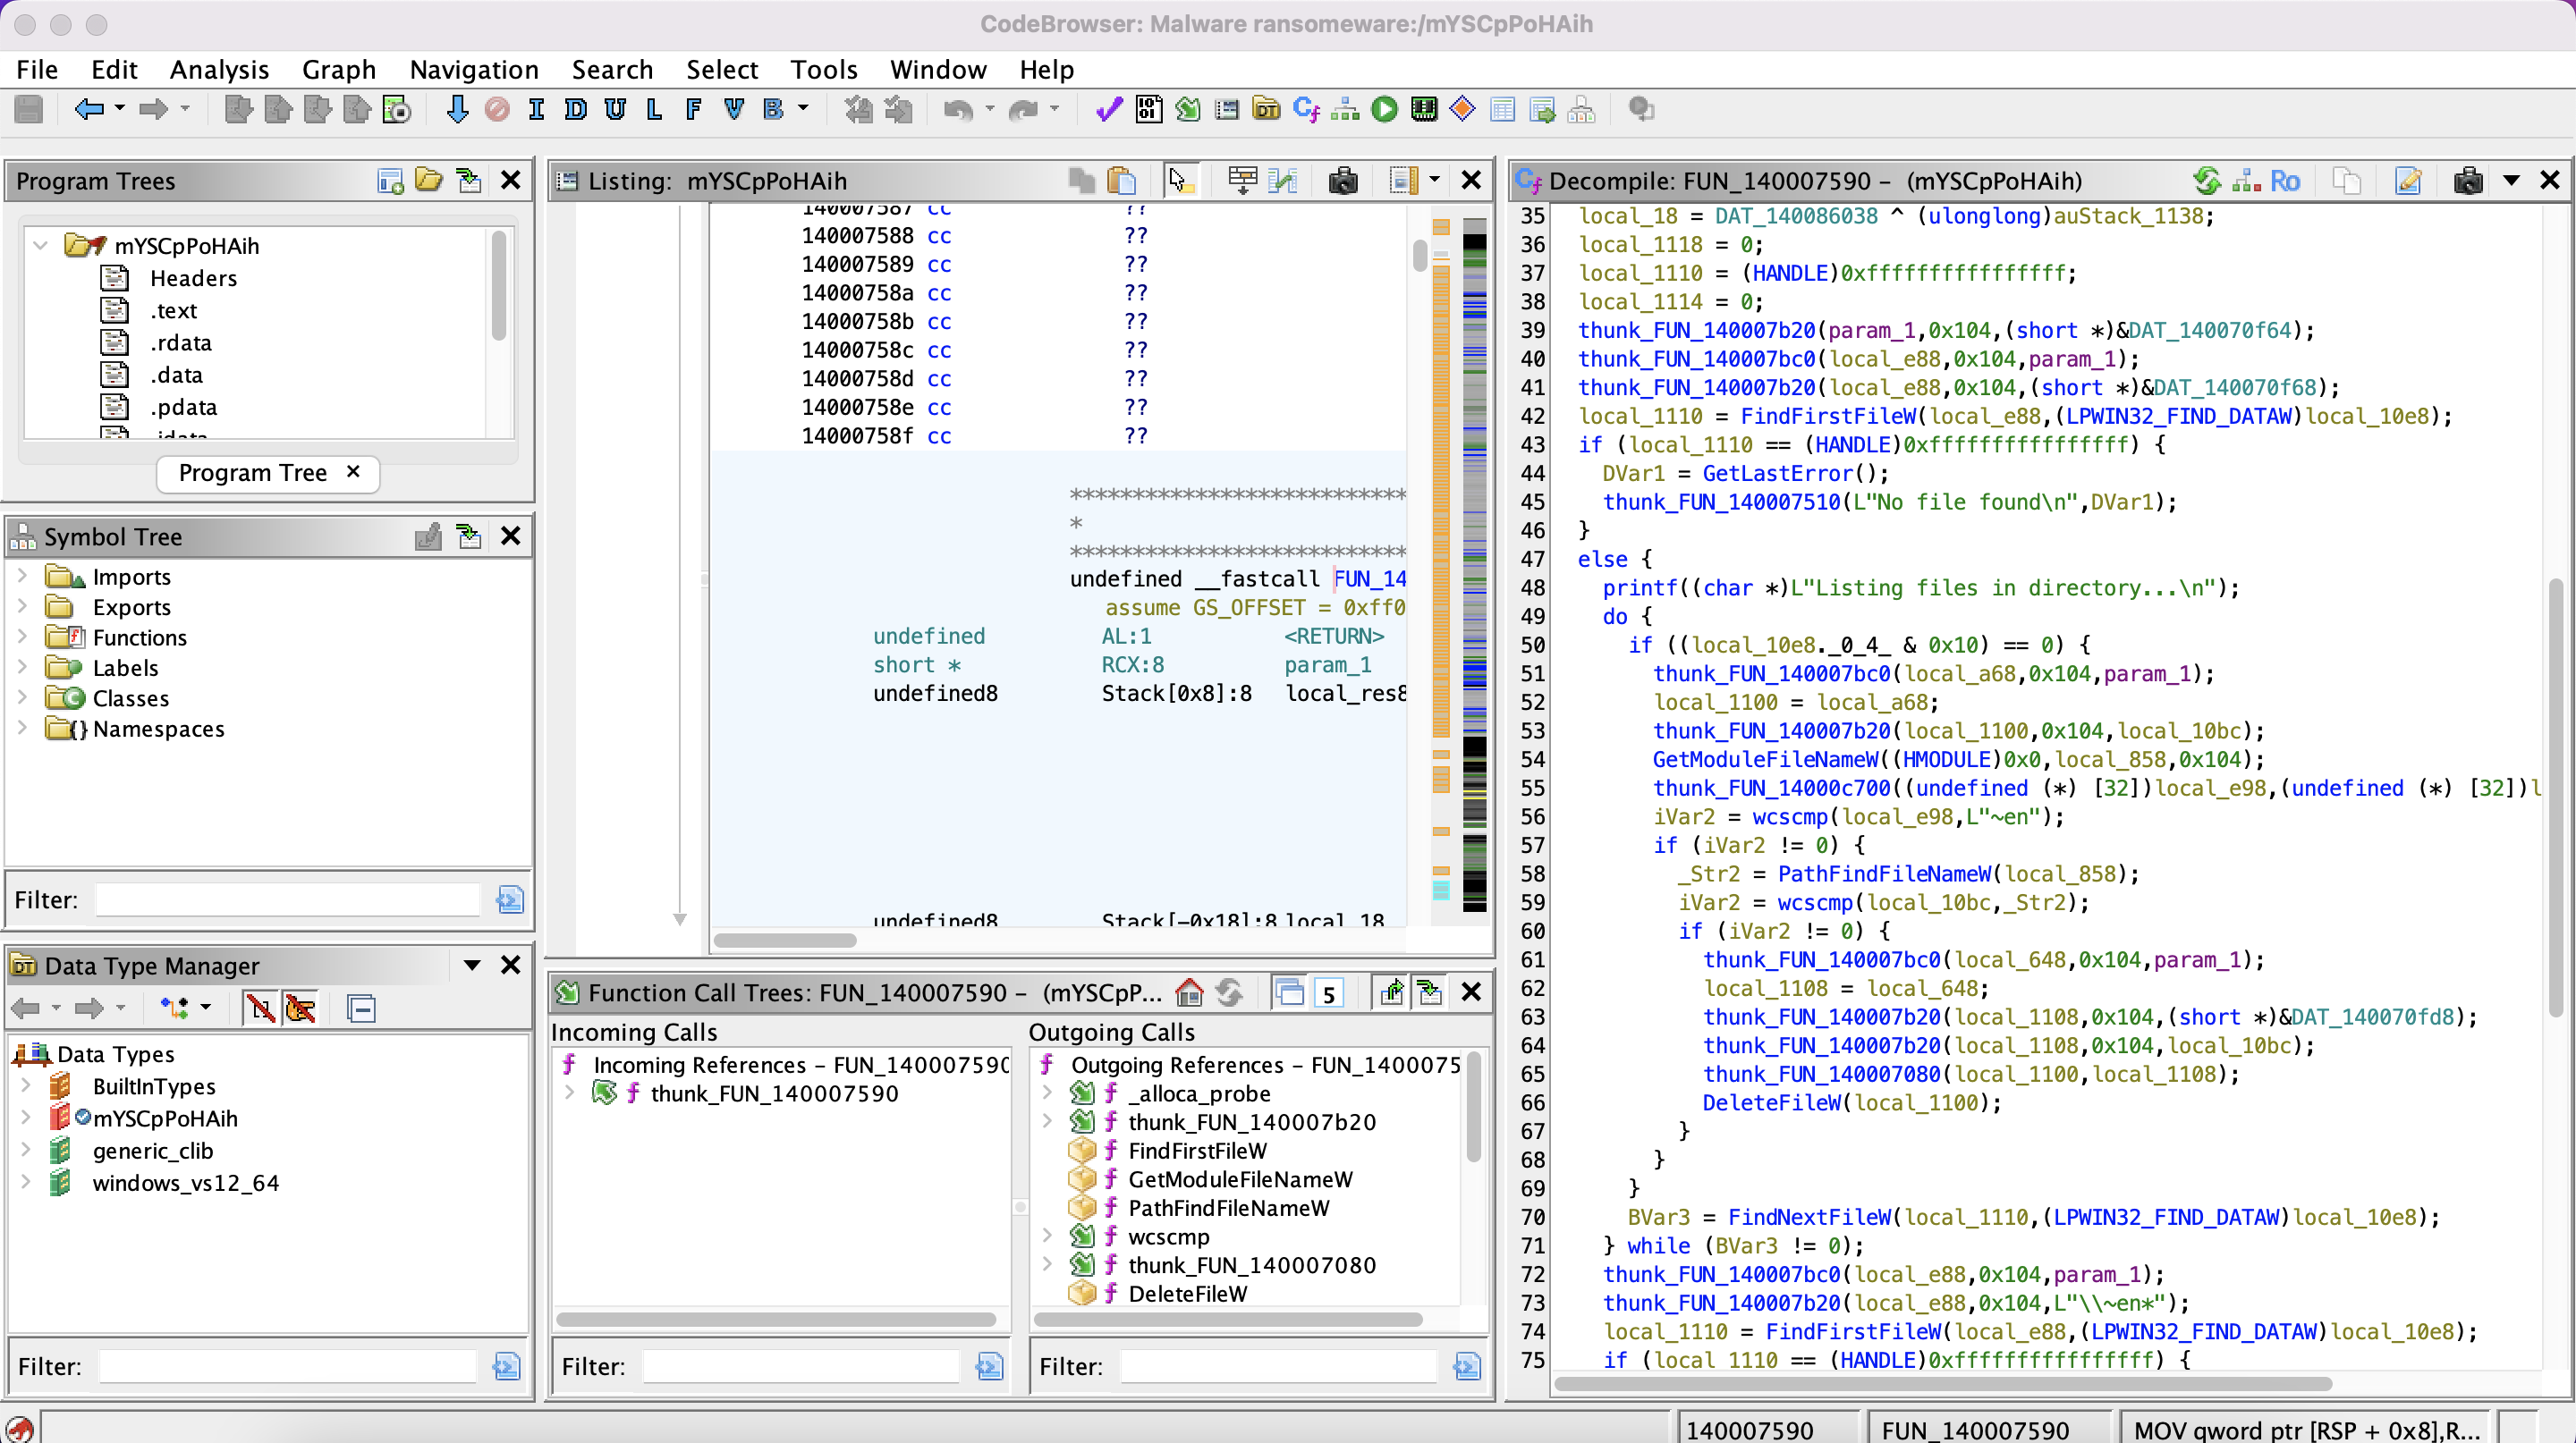Open the Bytes viewer (0101 icon)

(1148, 109)
